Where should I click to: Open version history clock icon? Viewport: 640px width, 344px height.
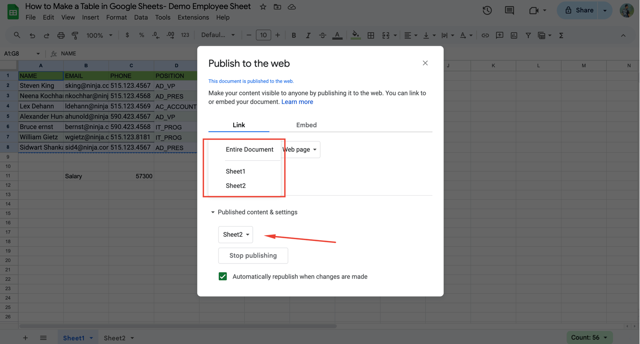[487, 10]
